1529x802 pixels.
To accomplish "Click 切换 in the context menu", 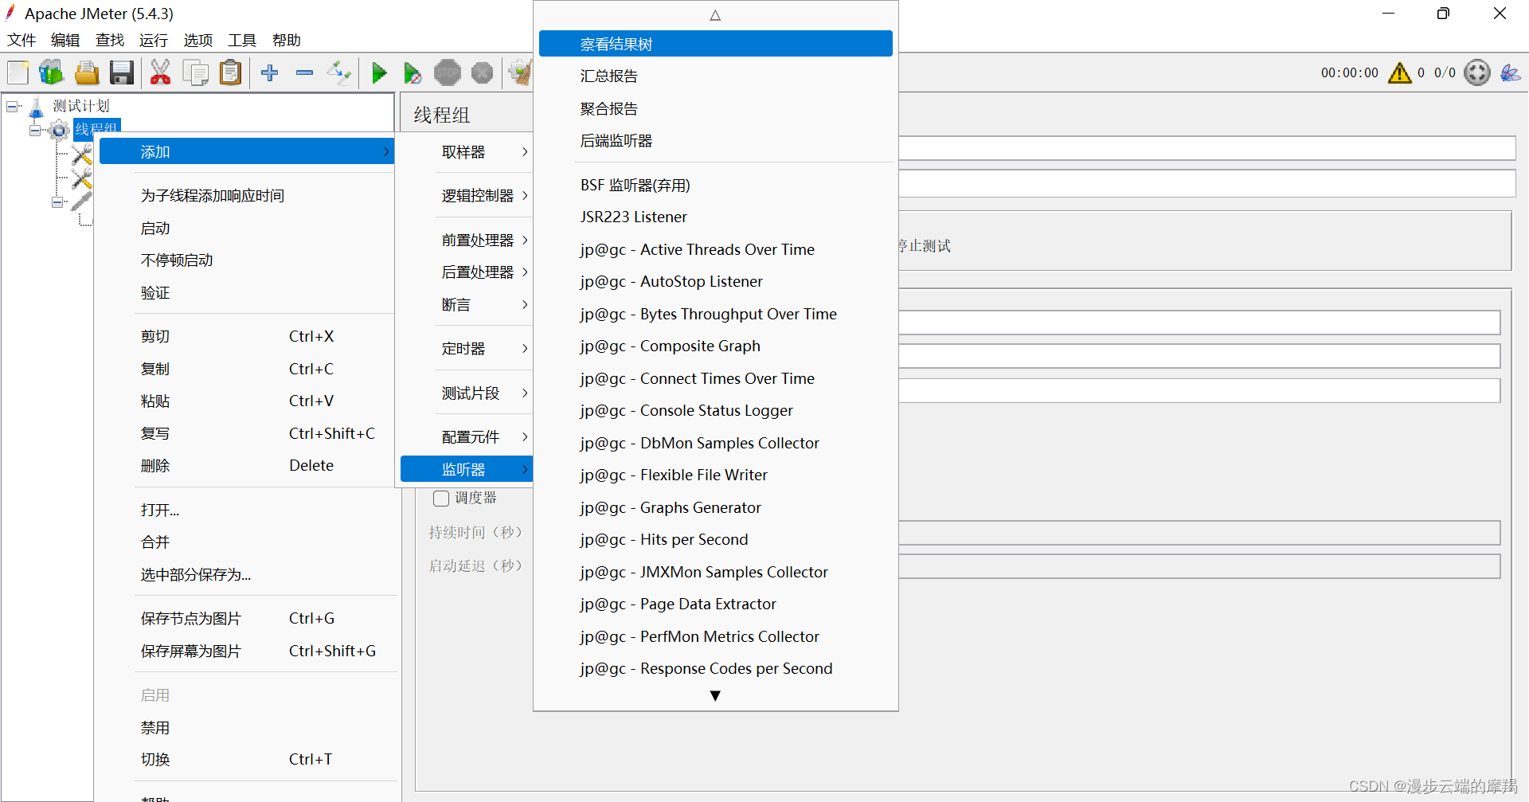I will (x=247, y=760).
